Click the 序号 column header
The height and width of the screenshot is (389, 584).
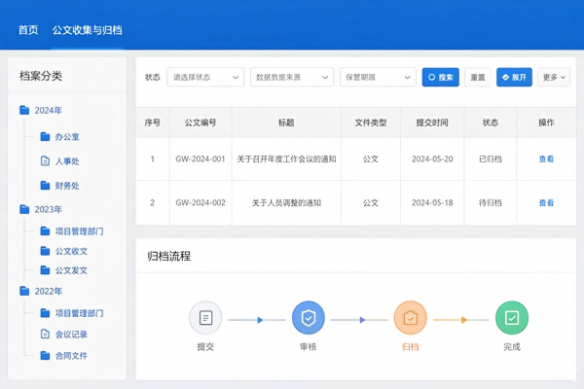[x=153, y=123]
